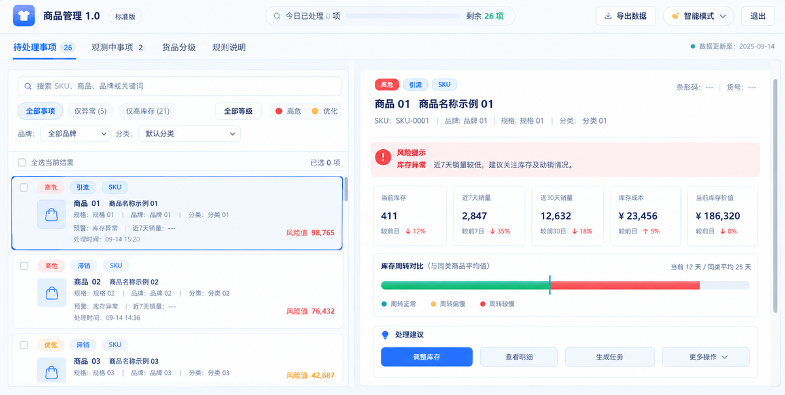Click the 周转正常 green legend item
This screenshot has width=785, height=395.
399,304
